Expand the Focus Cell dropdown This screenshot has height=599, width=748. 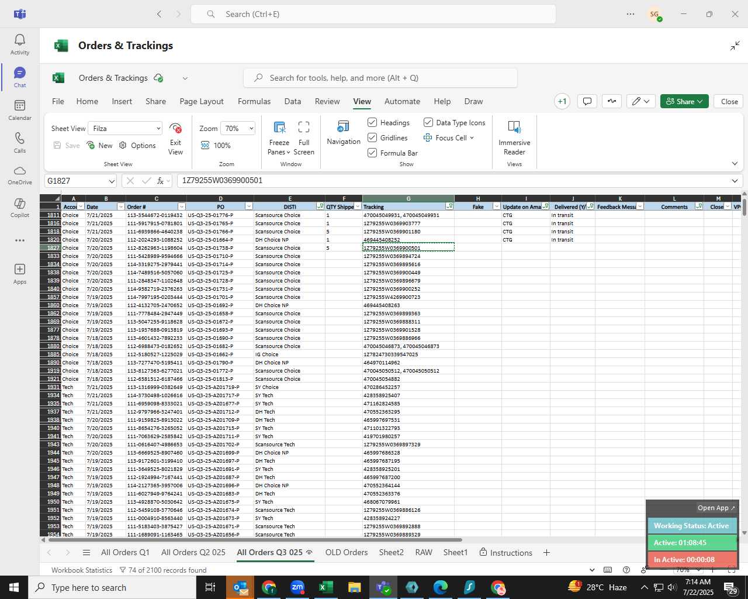[x=472, y=138]
